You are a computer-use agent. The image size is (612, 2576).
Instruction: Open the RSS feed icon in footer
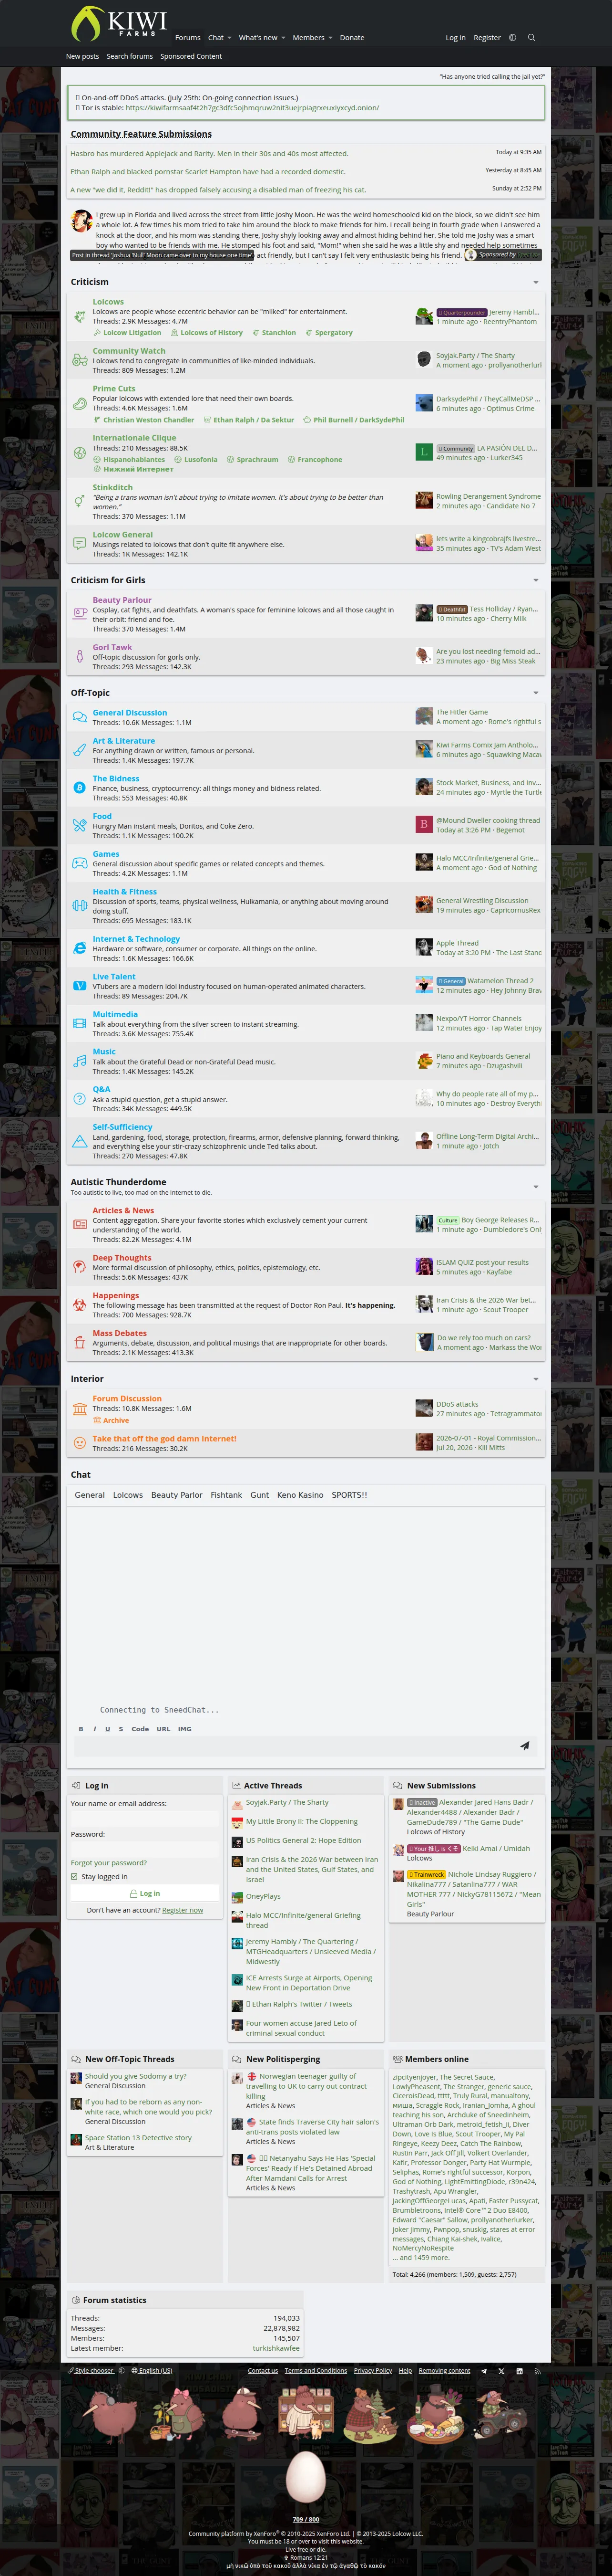(x=537, y=2371)
